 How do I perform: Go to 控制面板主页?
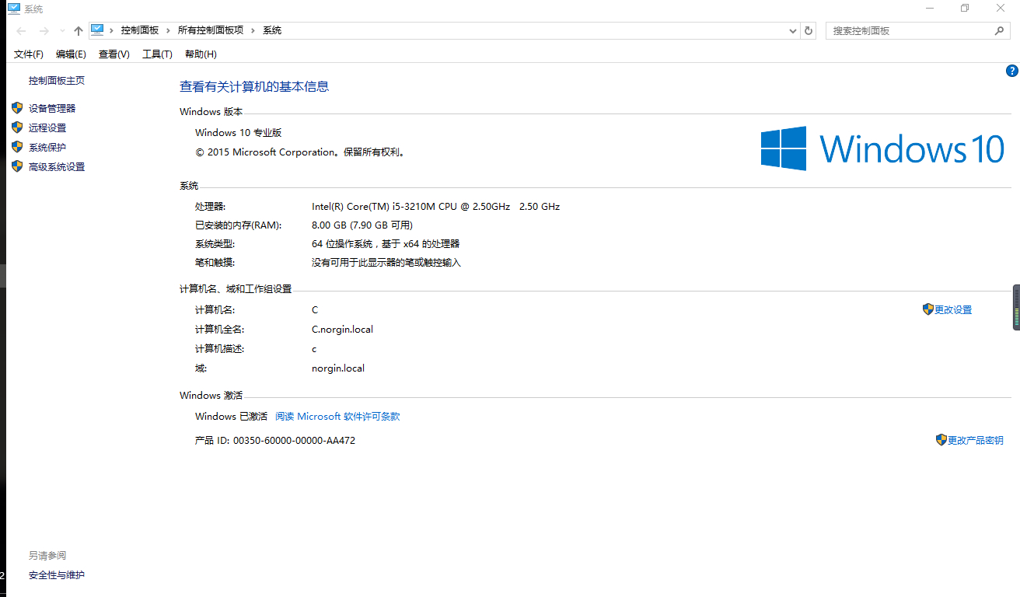57,81
